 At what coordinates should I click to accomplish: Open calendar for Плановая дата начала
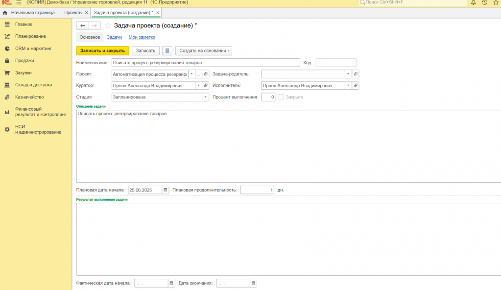(165, 190)
